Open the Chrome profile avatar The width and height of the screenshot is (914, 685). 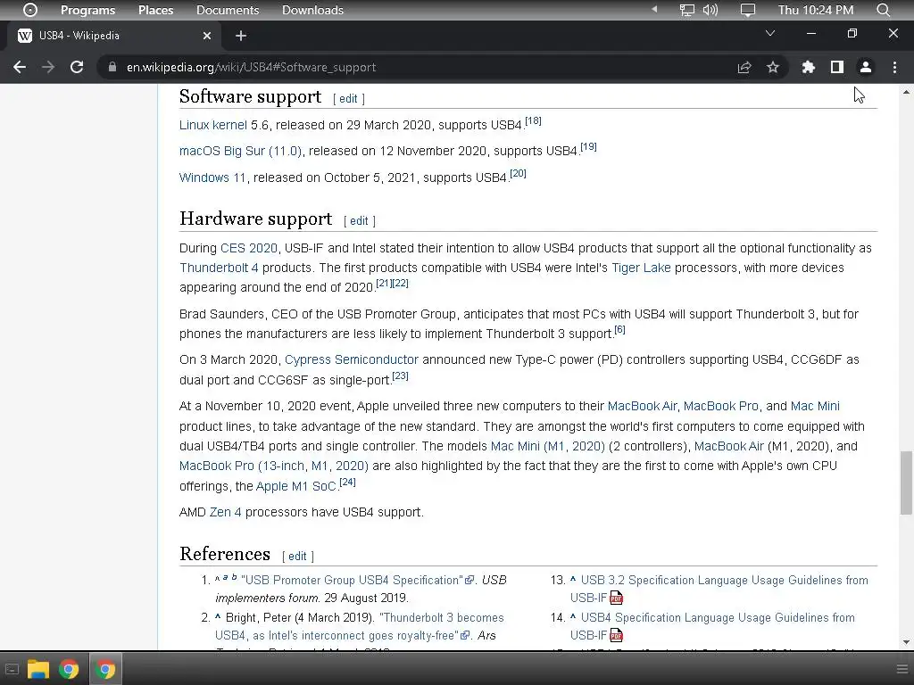click(x=866, y=67)
